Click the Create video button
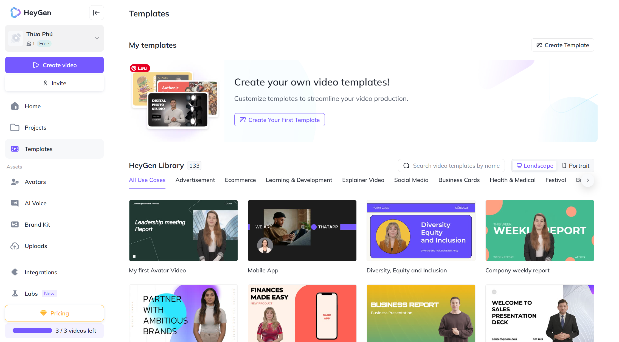Viewport: 619px width, 342px height. (x=54, y=65)
